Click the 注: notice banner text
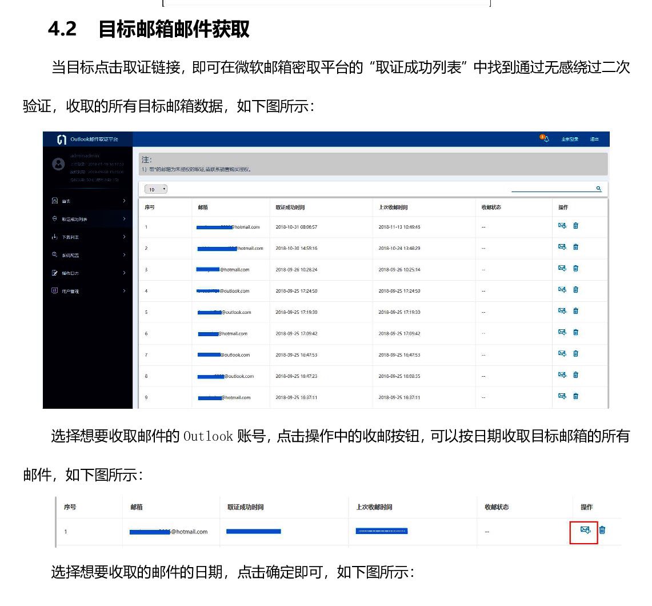This screenshot has width=652, height=606. pos(147,160)
